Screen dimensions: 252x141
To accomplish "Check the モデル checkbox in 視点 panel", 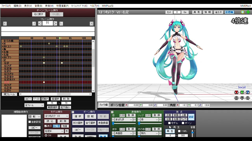I will pos(169,123).
